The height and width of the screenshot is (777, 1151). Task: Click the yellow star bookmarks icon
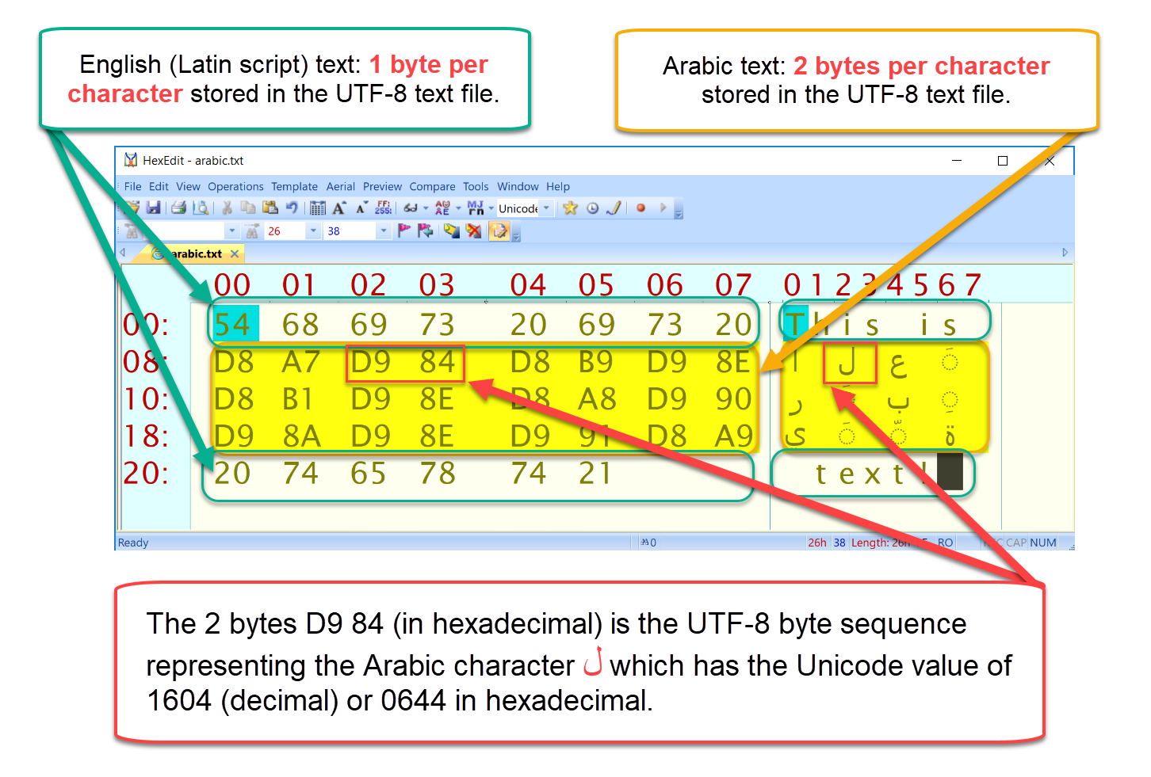[570, 208]
